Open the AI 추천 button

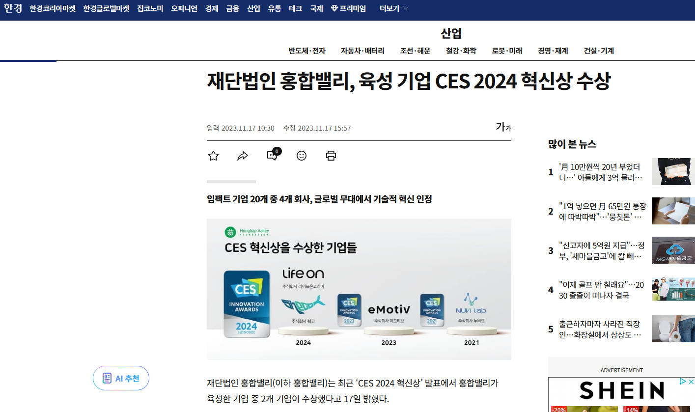coord(121,378)
